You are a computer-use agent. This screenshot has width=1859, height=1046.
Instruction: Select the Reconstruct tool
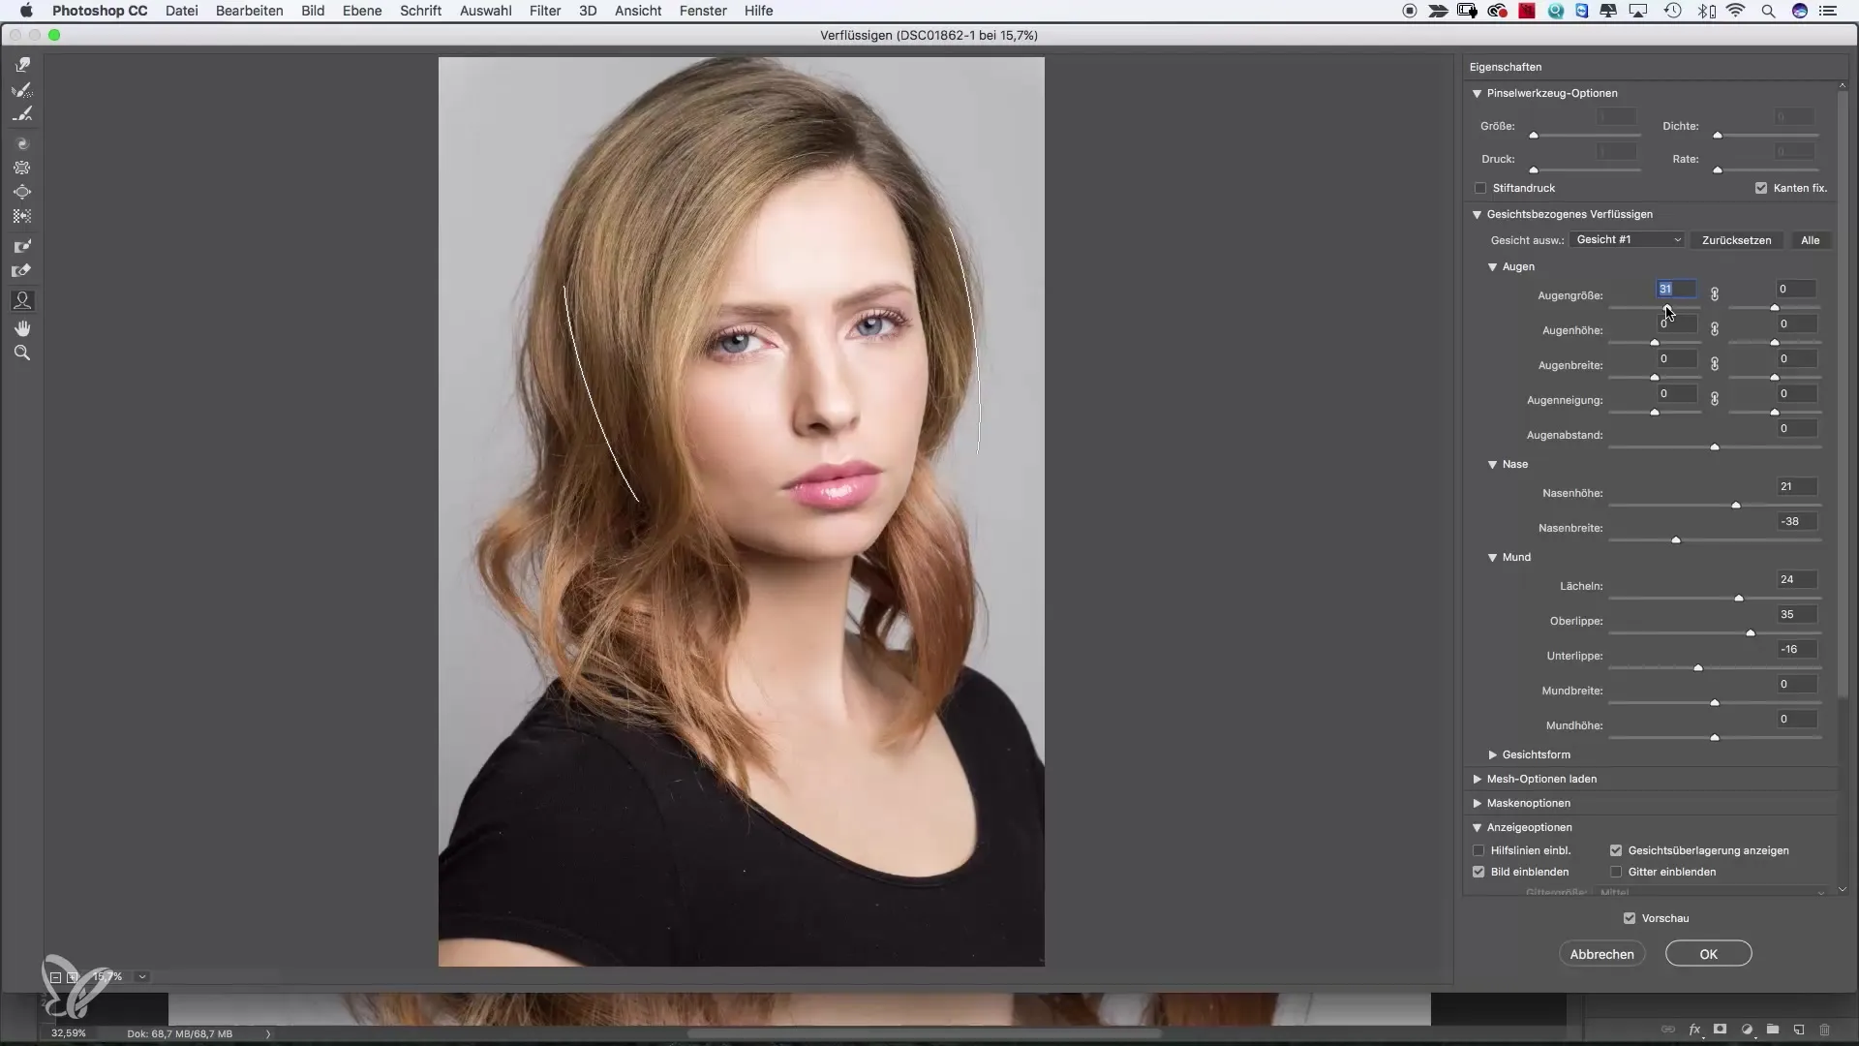22,90
